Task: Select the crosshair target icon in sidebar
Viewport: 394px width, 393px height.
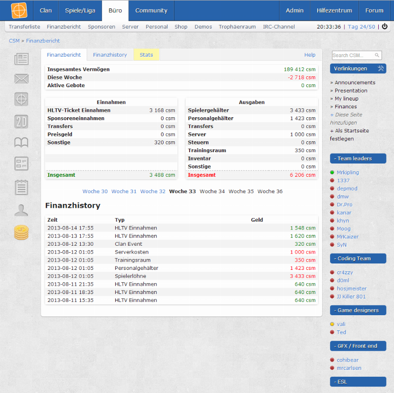Action: pos(21,99)
